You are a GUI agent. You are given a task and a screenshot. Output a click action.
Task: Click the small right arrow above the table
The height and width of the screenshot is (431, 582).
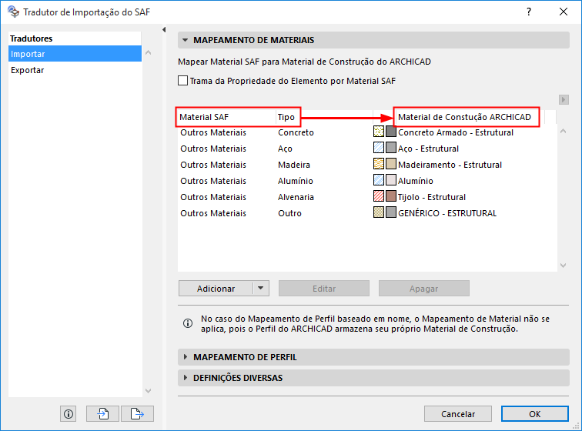pos(564,99)
